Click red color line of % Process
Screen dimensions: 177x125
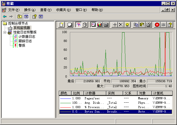(65, 107)
